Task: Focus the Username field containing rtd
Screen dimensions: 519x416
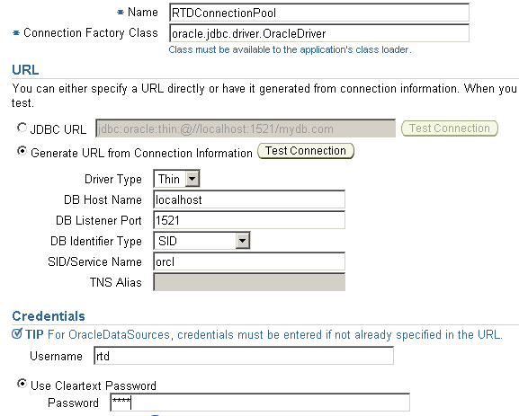Action: [244, 356]
